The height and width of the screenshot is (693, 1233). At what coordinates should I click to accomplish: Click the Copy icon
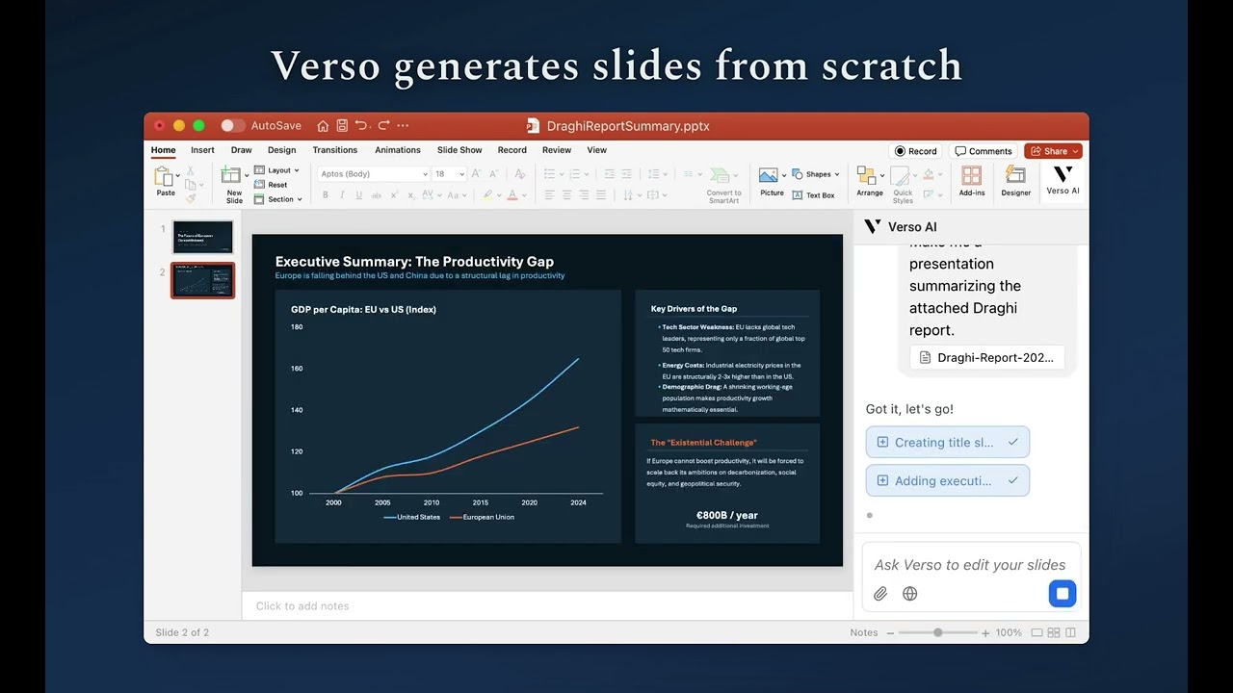click(190, 184)
